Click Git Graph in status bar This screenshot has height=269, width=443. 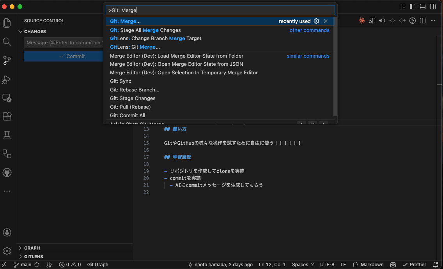98,264
